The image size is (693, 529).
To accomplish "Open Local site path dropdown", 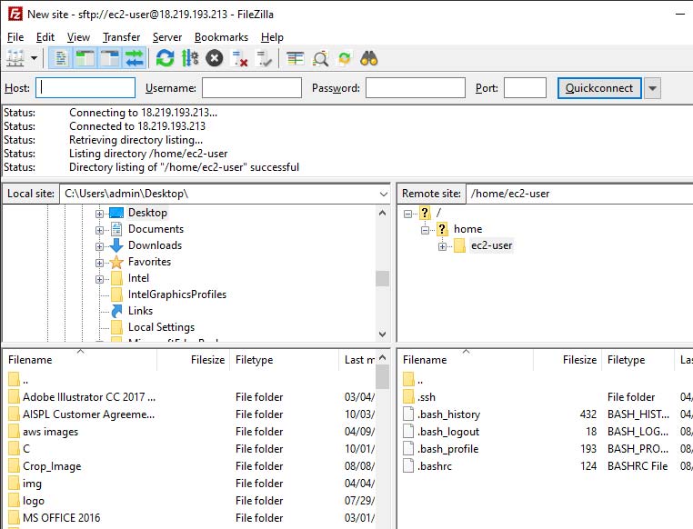I will point(384,194).
